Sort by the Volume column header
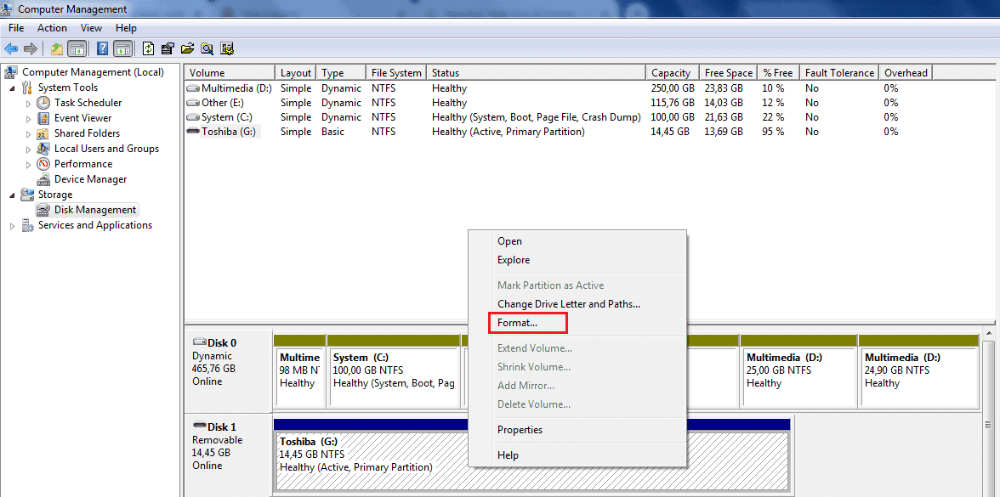 click(230, 73)
